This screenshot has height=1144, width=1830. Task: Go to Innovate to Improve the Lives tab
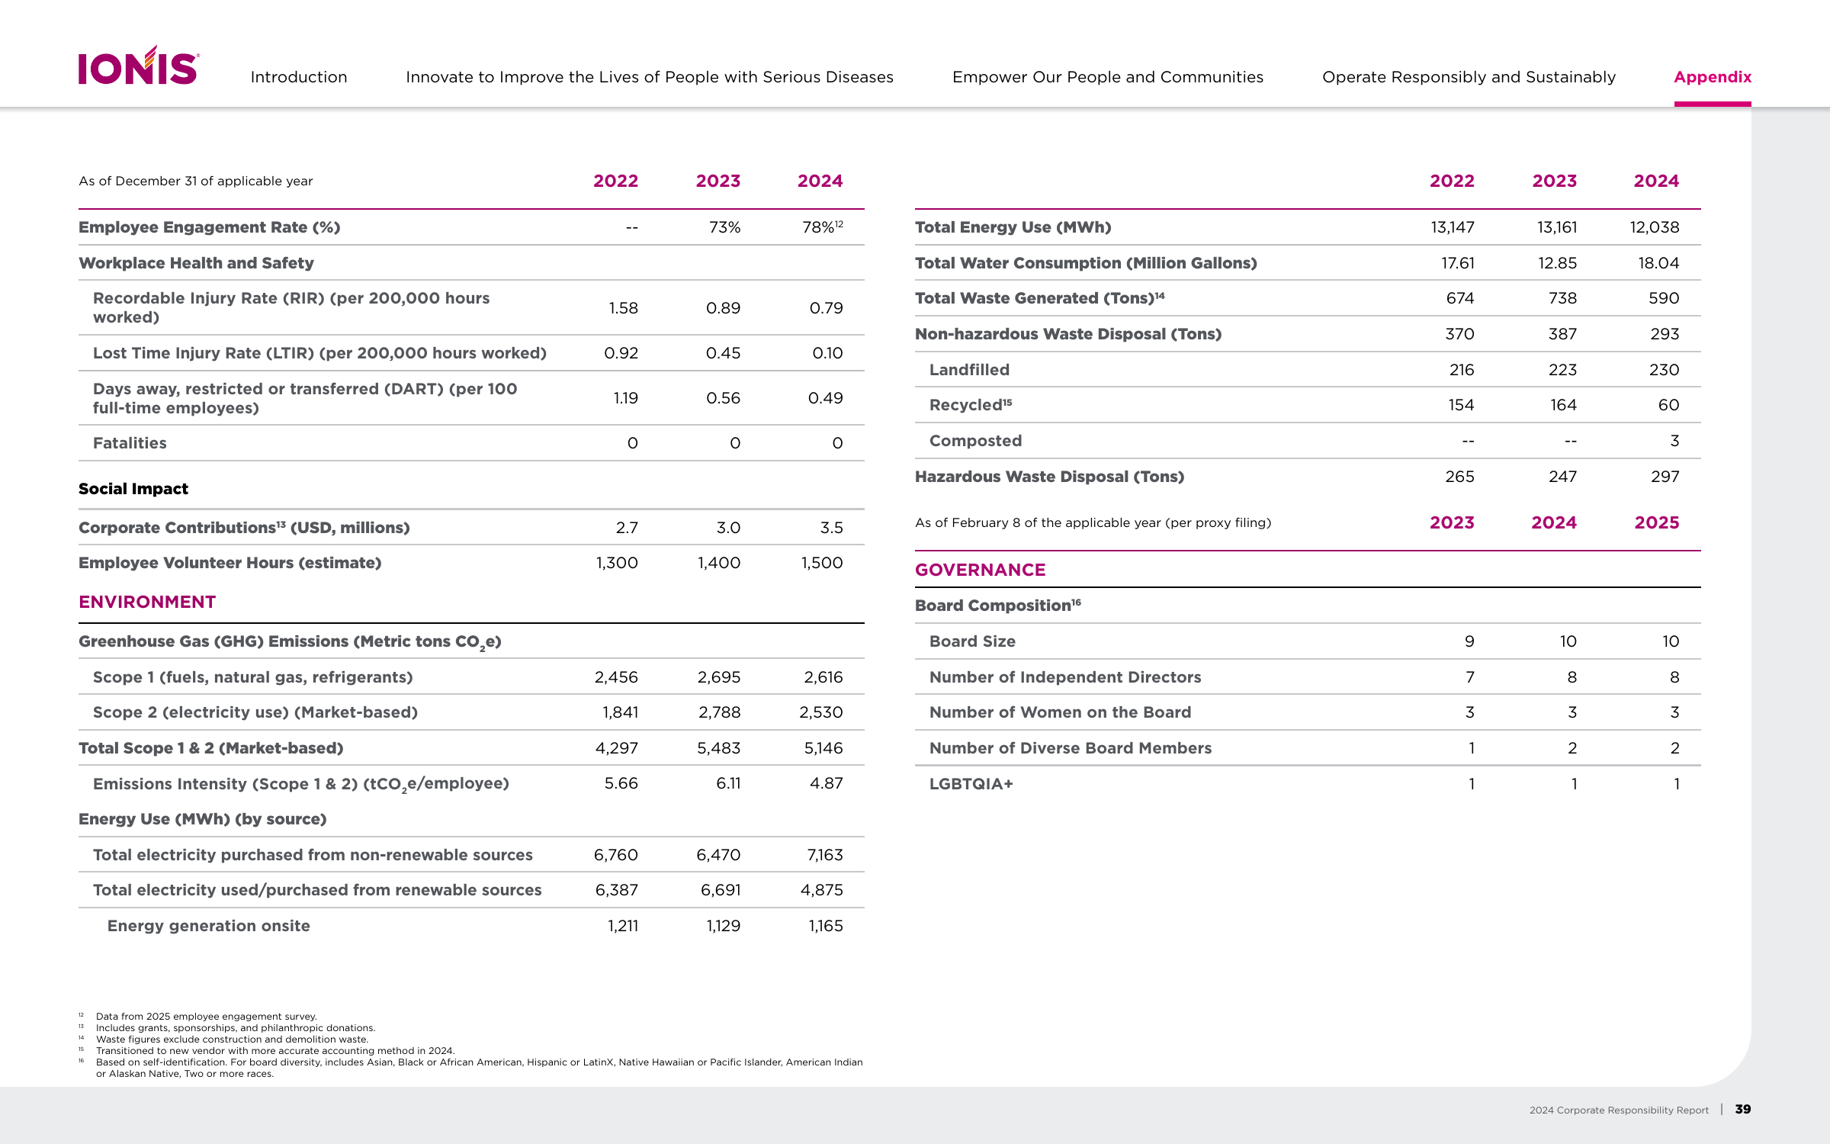point(650,77)
